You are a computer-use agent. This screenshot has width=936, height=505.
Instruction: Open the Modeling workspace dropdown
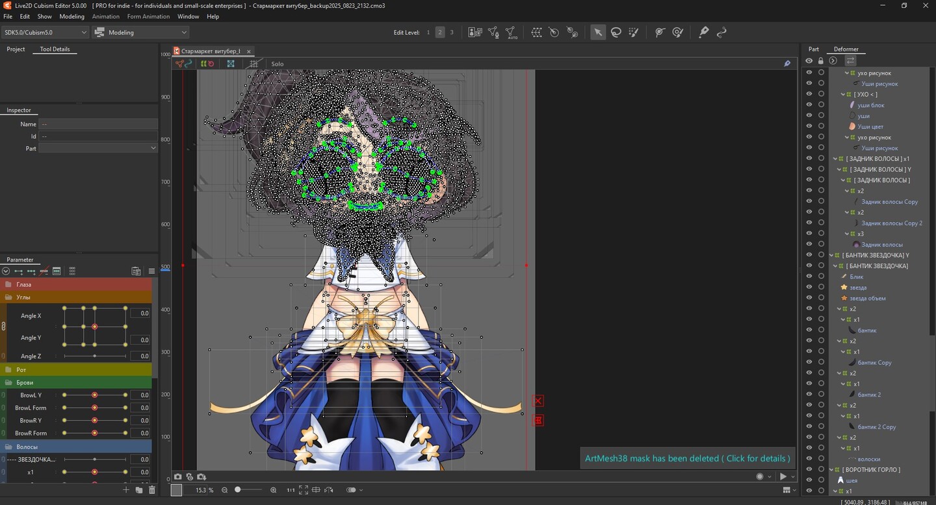tap(140, 32)
